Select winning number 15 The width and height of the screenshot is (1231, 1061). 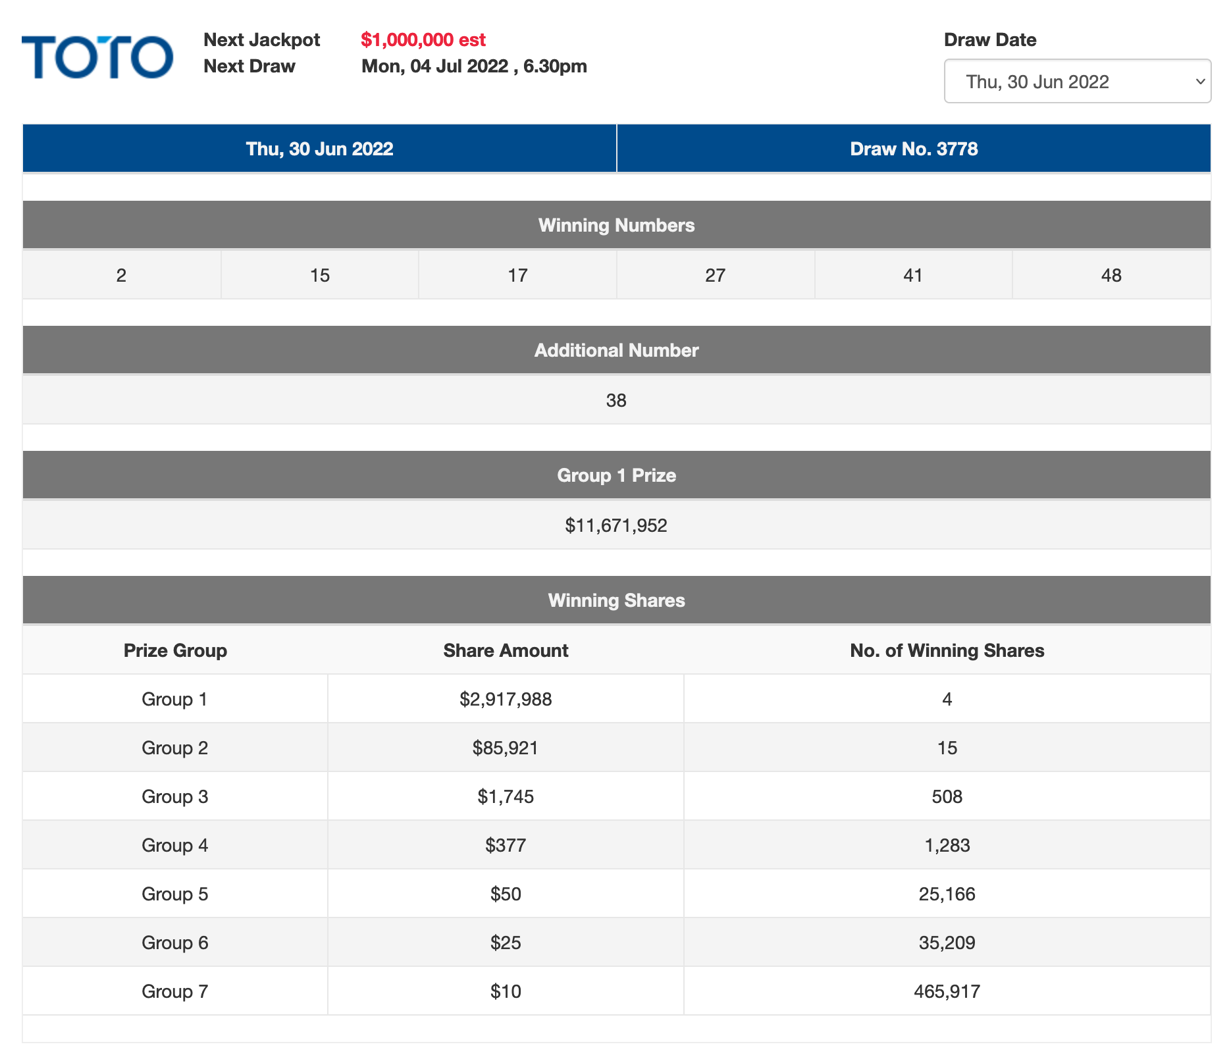(x=319, y=275)
